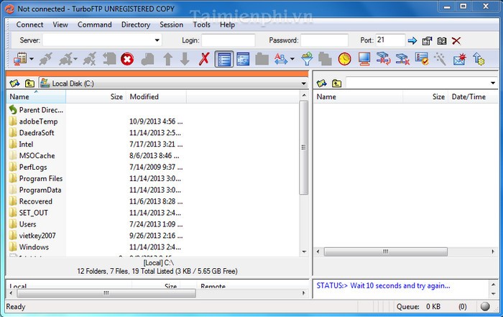Click the red X delete toolbar icon
This screenshot has height=317, width=503.
coord(204,58)
